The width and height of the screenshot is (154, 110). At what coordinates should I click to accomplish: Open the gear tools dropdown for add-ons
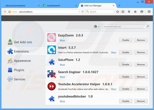coord(97,27)
